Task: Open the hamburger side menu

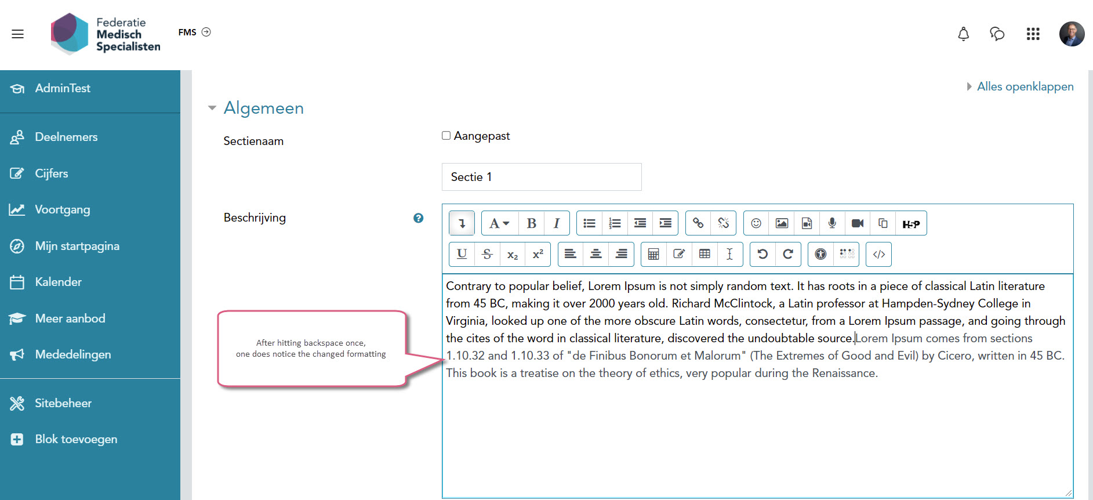Action: point(18,34)
